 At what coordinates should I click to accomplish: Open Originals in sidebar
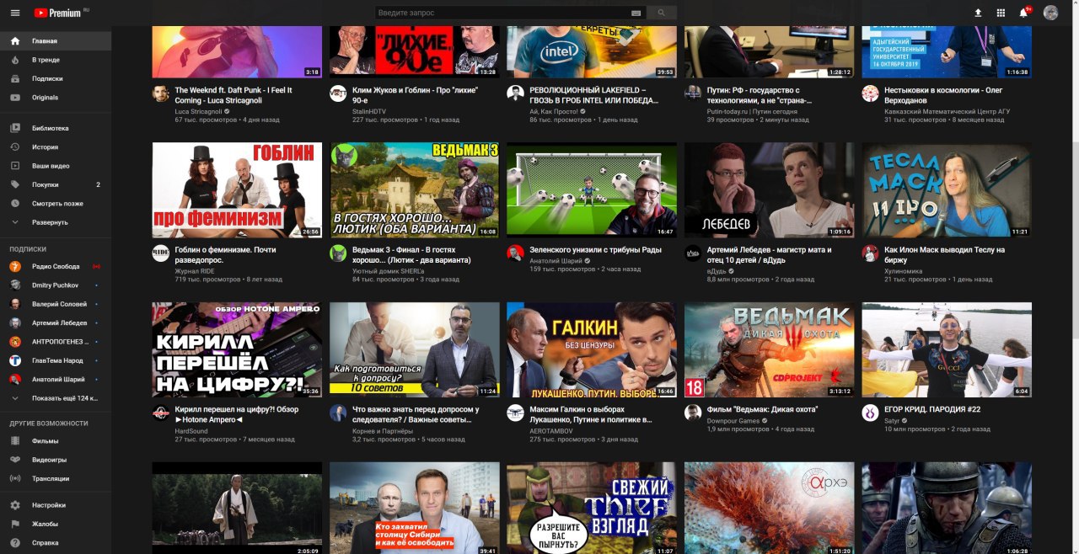pos(56,97)
